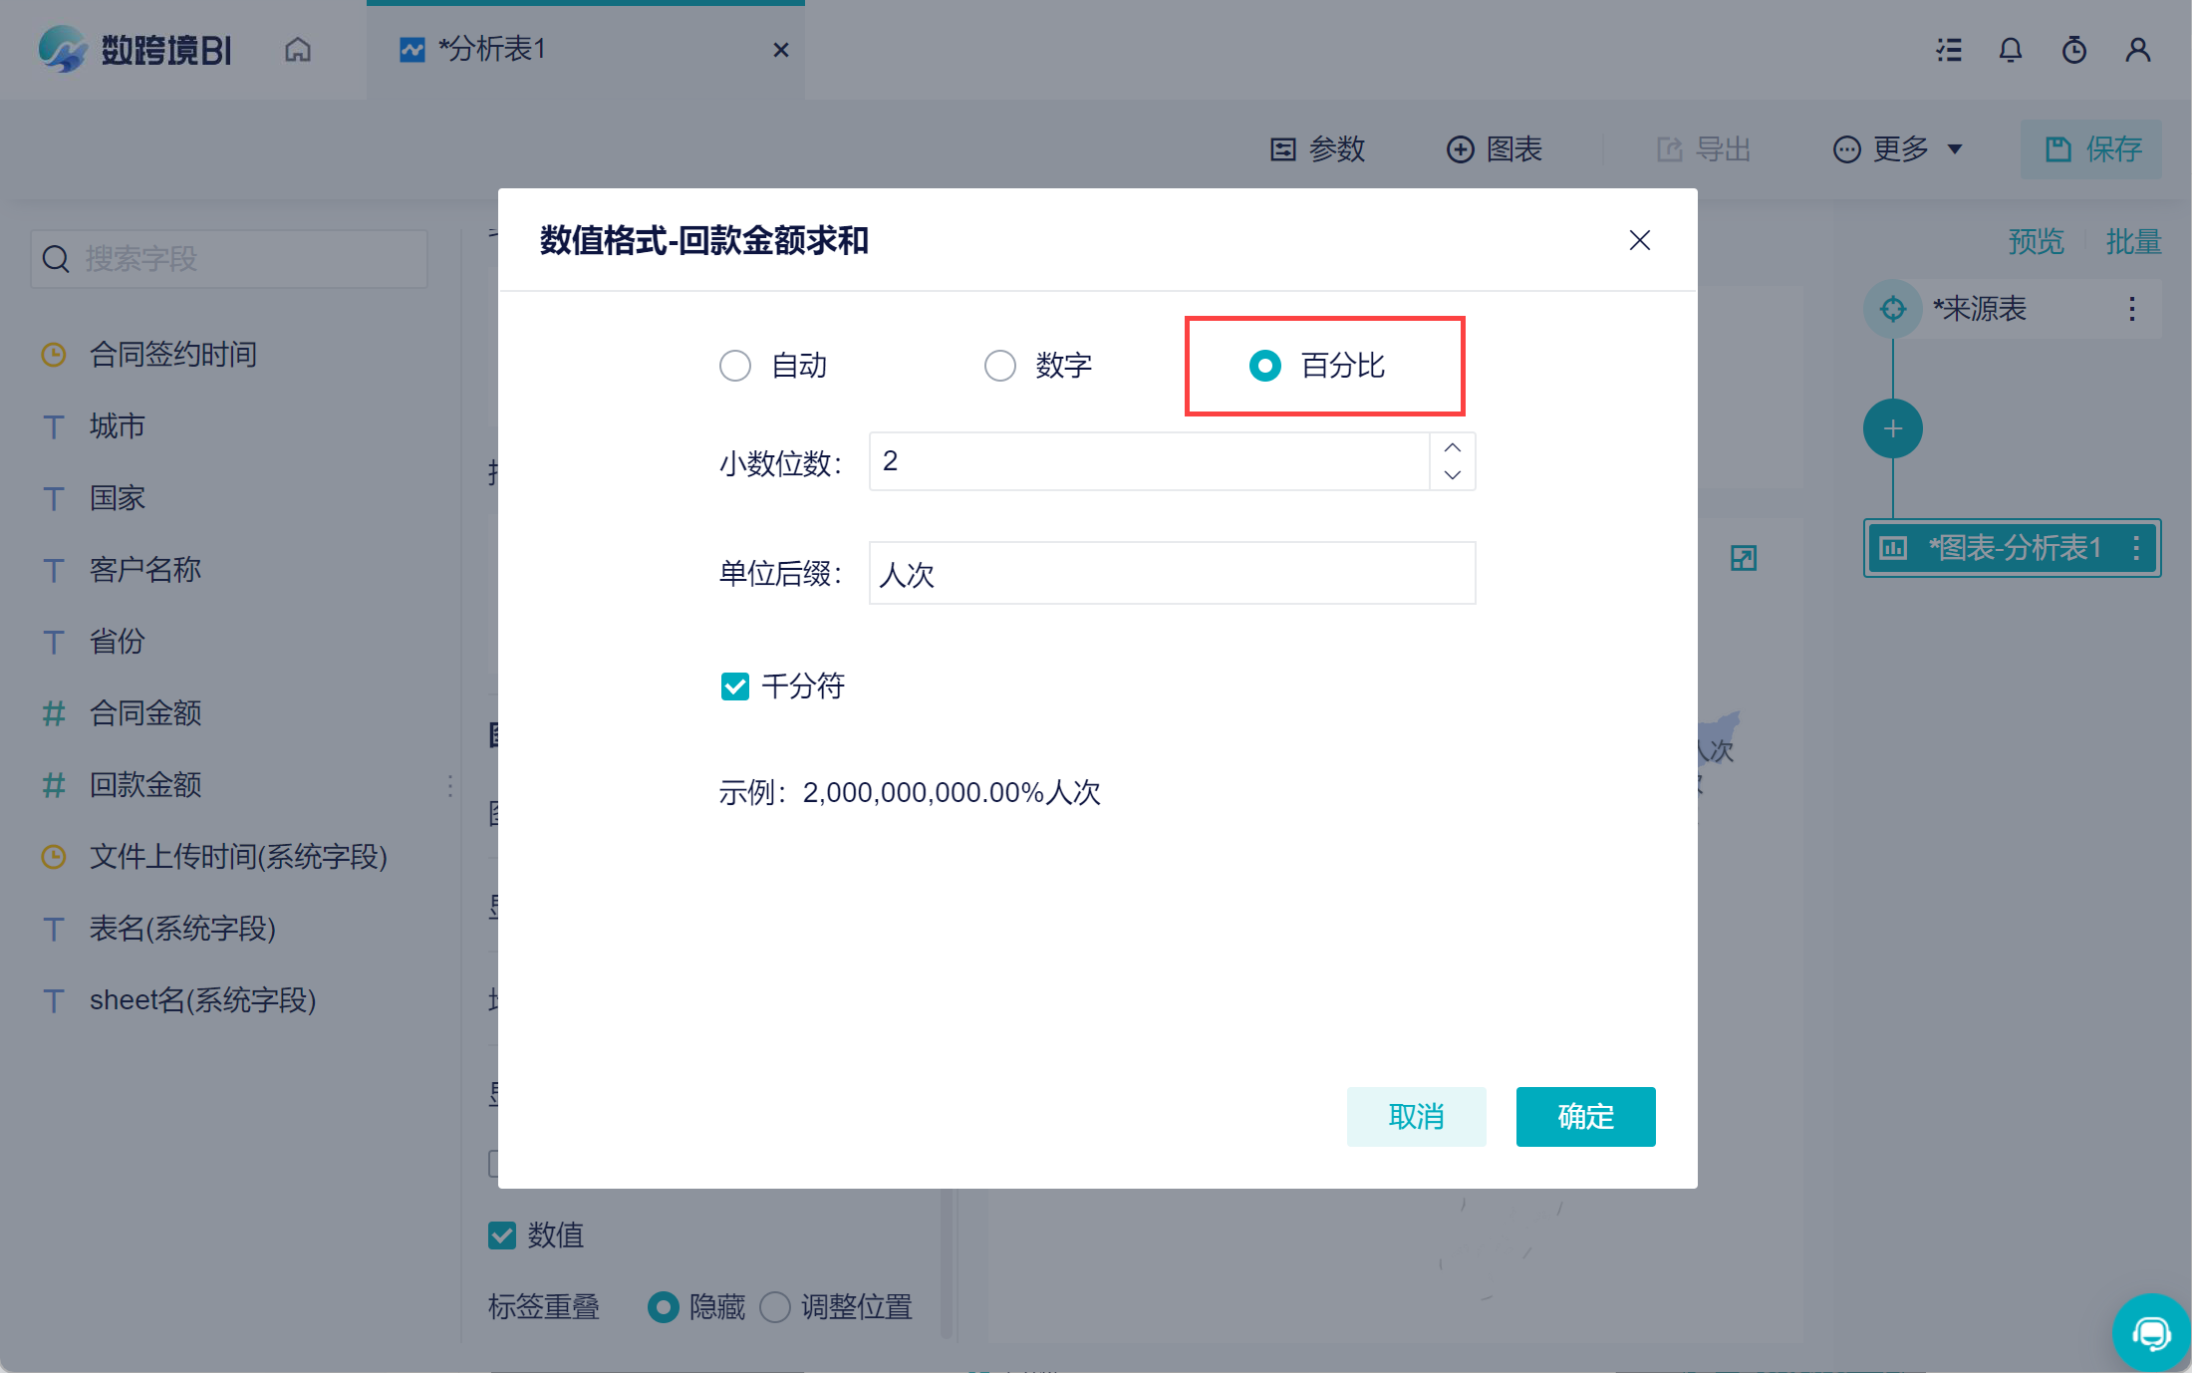Close the 数值格式 dialog
The image size is (2192, 1373).
point(1639,240)
